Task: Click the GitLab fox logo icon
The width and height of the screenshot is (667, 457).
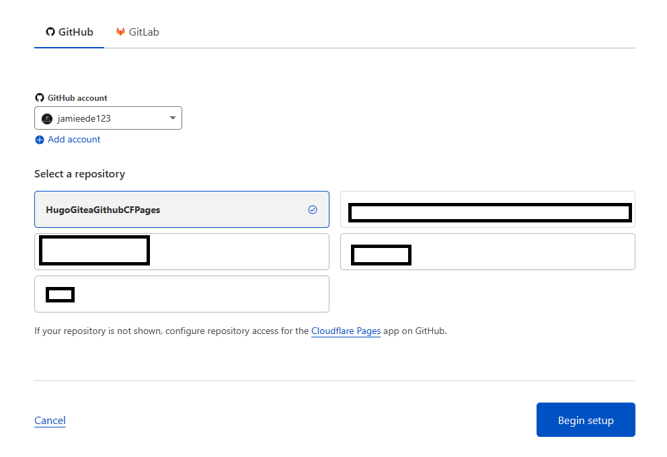Action: [120, 32]
